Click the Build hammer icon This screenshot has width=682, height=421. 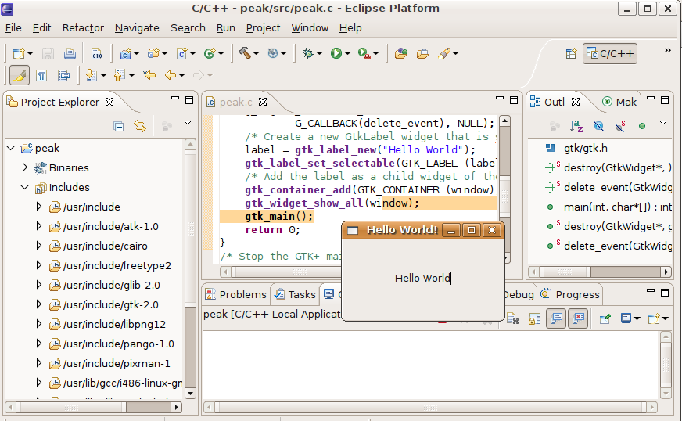pos(245,53)
